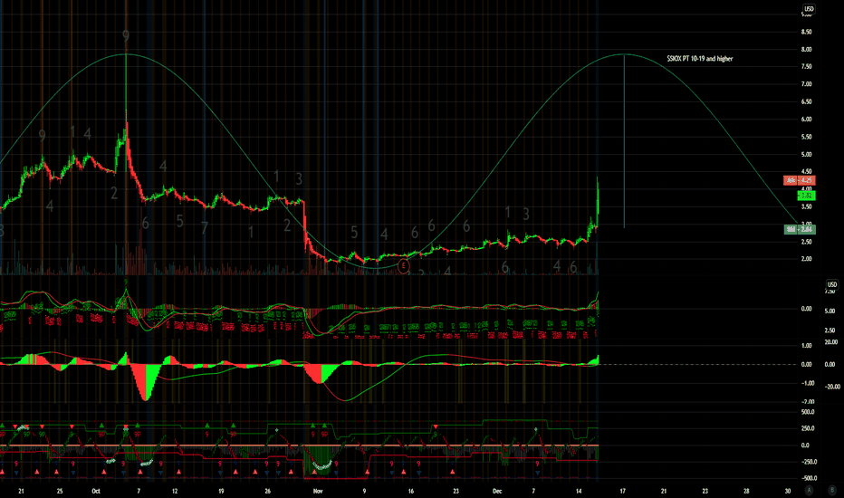Click the 8.00 price level on axis

806,50
